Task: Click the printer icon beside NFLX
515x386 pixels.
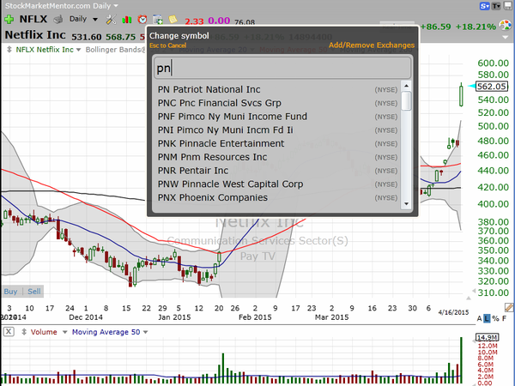Action: tap(58, 20)
